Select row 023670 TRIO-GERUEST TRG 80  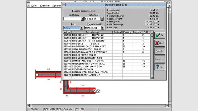(107, 55)
